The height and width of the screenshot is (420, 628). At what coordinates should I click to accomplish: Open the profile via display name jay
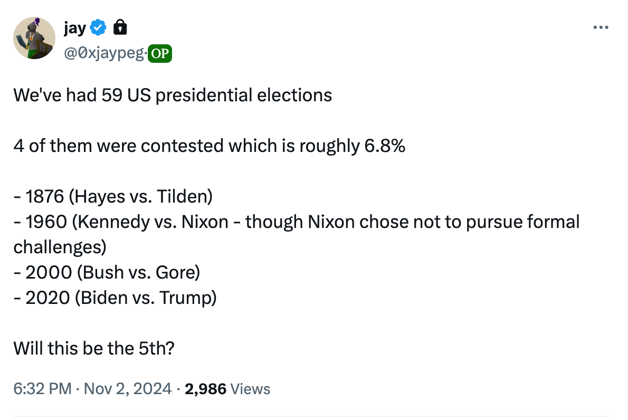(75, 28)
